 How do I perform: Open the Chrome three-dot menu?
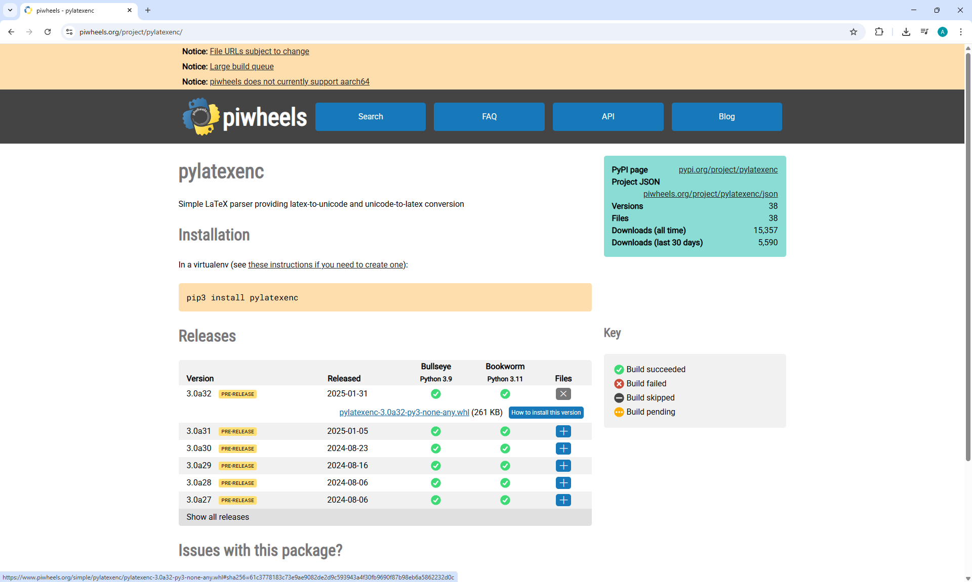[x=960, y=32]
